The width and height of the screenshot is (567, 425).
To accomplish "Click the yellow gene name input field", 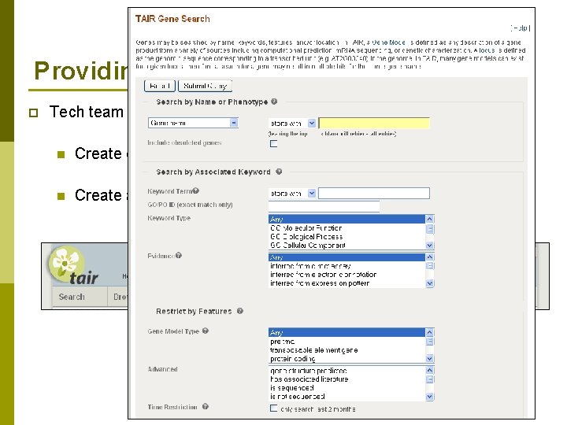I will point(374,123).
